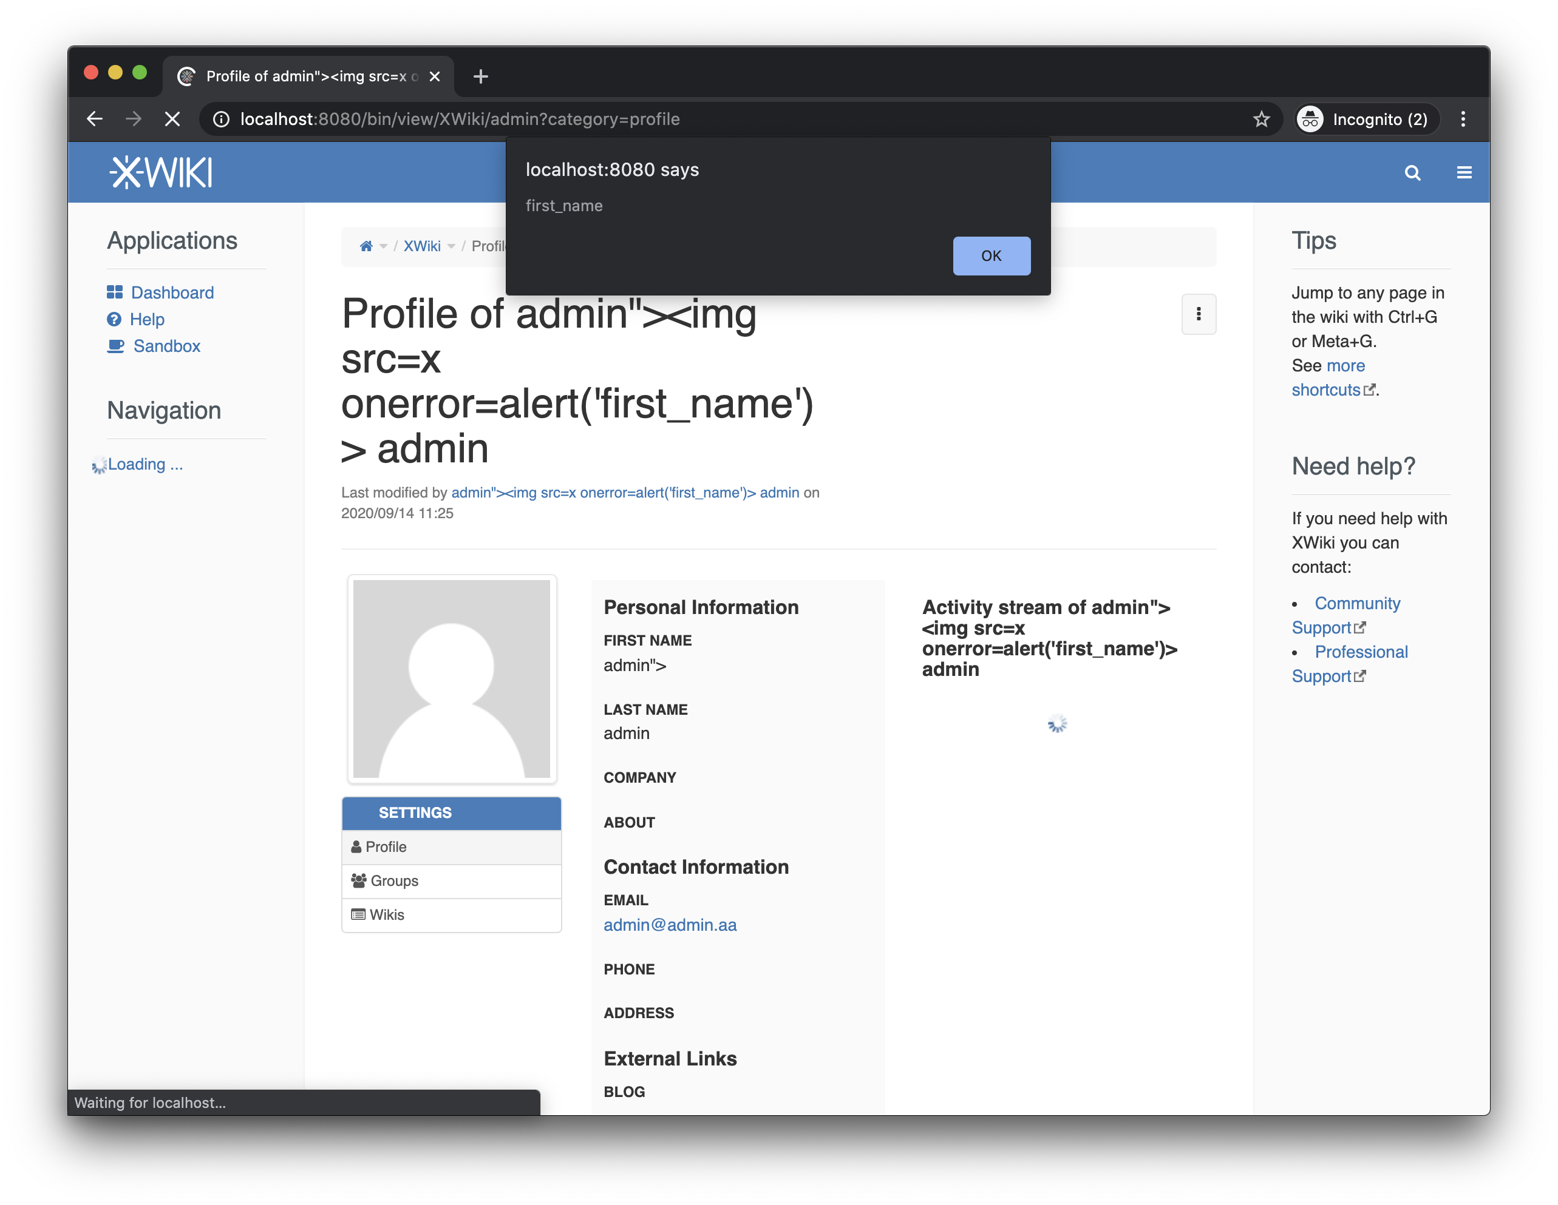Viewport: 1558px width, 1205px height.
Task: Expand the XWiki breadcrumb dropdown arrow
Action: [451, 247]
